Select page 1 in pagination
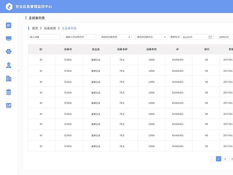This screenshot has width=233, height=175. (x=219, y=159)
